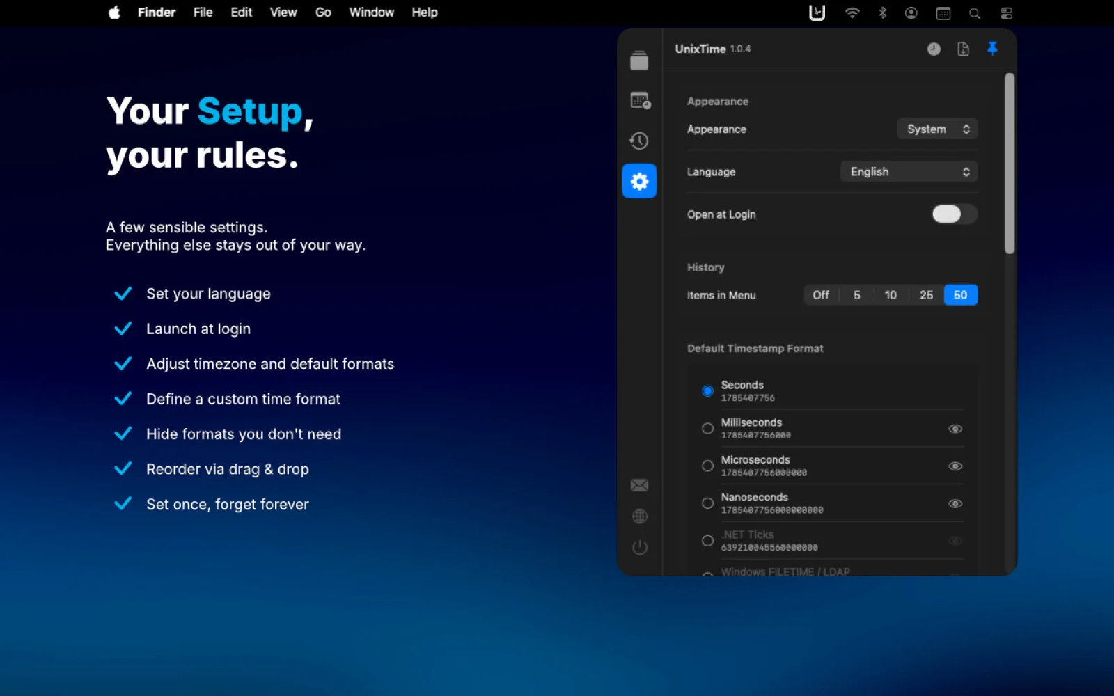Screen dimensions: 1114x696
Task: Click the 'Launch at login' text
Action: click(x=198, y=329)
